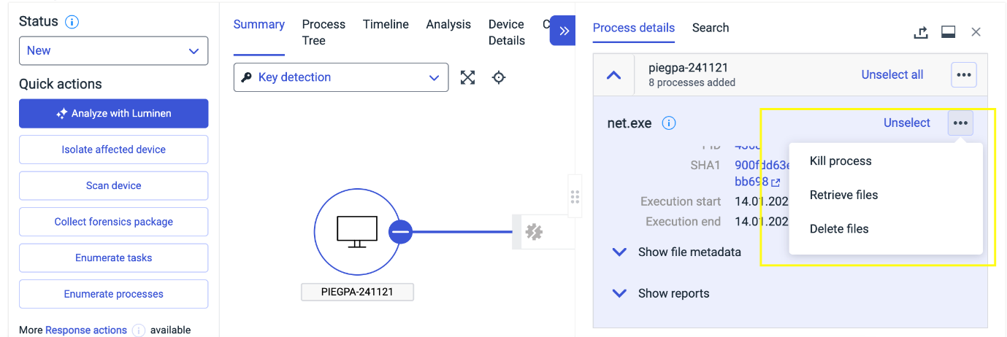Select the gear process node in graph
Viewport: 1007px width, 337px height.
point(534,232)
